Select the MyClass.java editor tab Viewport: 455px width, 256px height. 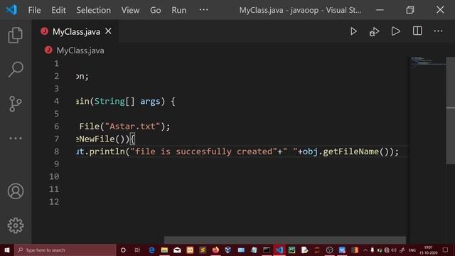[x=76, y=31]
